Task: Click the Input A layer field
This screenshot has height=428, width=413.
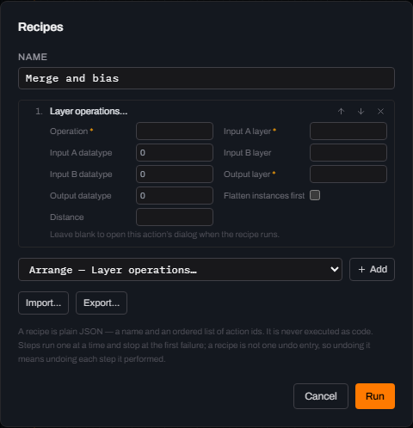Action: [x=348, y=131]
